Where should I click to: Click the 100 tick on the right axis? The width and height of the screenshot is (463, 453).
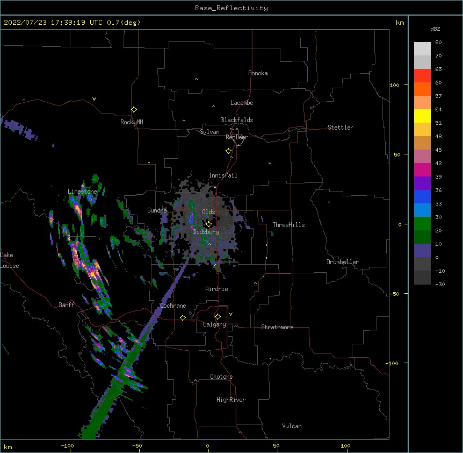pyautogui.click(x=394, y=85)
